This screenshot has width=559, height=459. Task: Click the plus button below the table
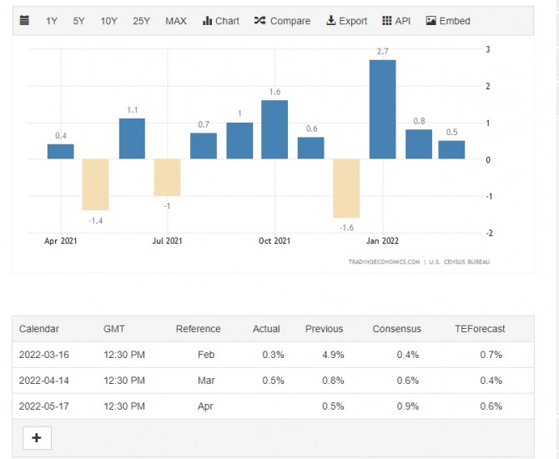pyautogui.click(x=37, y=437)
